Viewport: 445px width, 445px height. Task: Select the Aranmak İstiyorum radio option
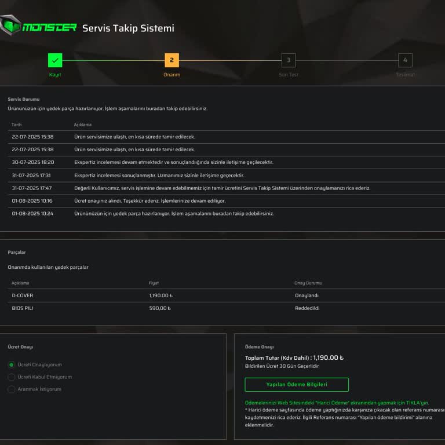tap(12, 389)
